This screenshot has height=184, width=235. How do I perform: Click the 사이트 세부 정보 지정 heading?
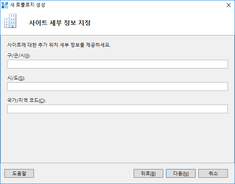tap(60, 23)
